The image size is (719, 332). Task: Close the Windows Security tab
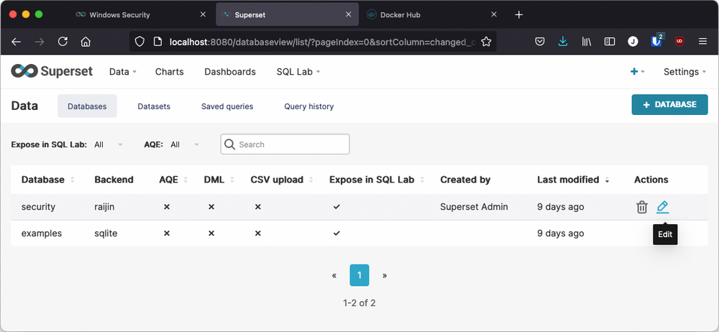click(x=203, y=14)
